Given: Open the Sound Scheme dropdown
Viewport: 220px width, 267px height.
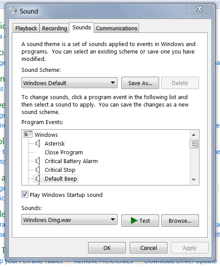Looking at the screenshot, I should click(x=69, y=83).
